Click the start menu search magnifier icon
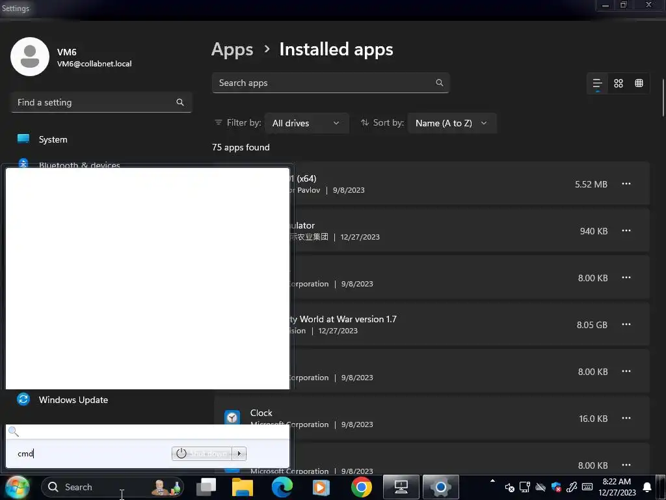The image size is (666, 500). [14, 432]
